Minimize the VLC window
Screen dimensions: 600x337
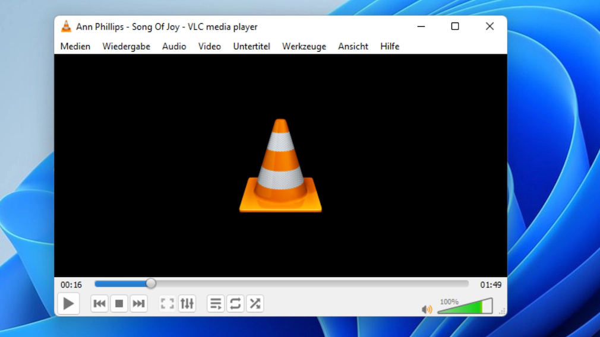421,26
